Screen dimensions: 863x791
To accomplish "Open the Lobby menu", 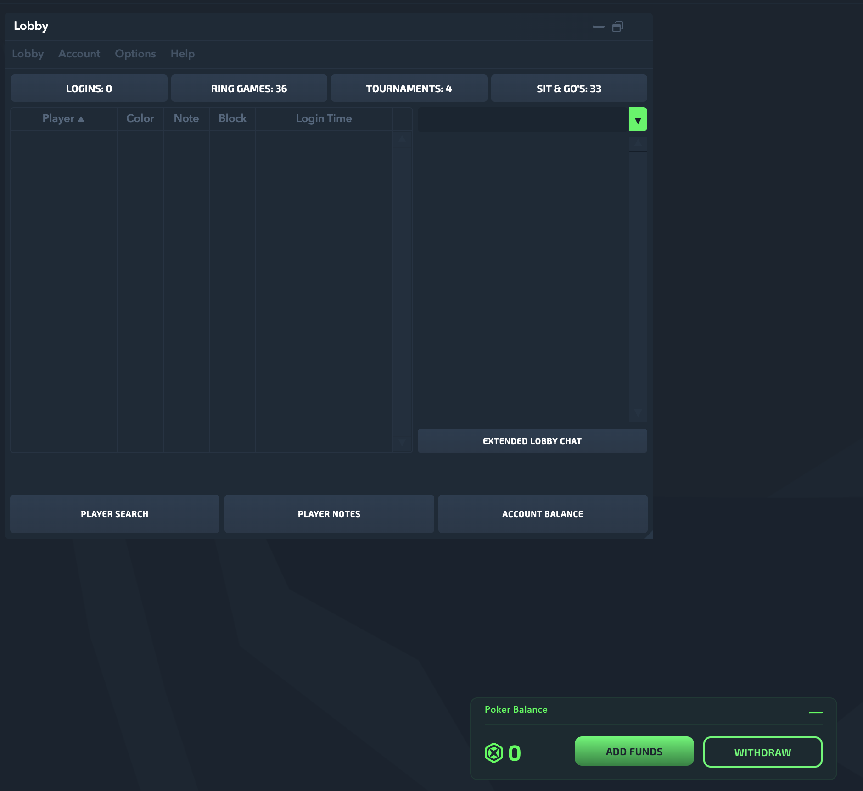I will 28,54.
